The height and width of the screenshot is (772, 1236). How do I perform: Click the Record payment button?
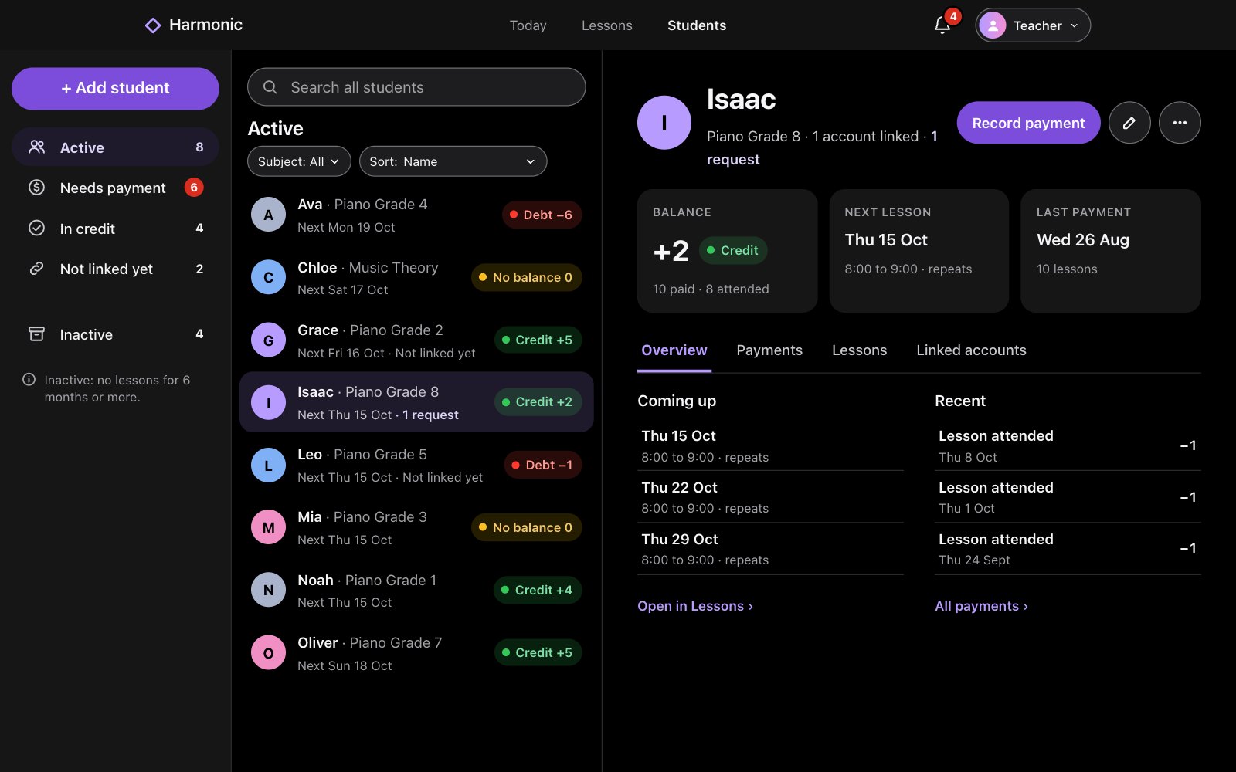pyautogui.click(x=1028, y=123)
